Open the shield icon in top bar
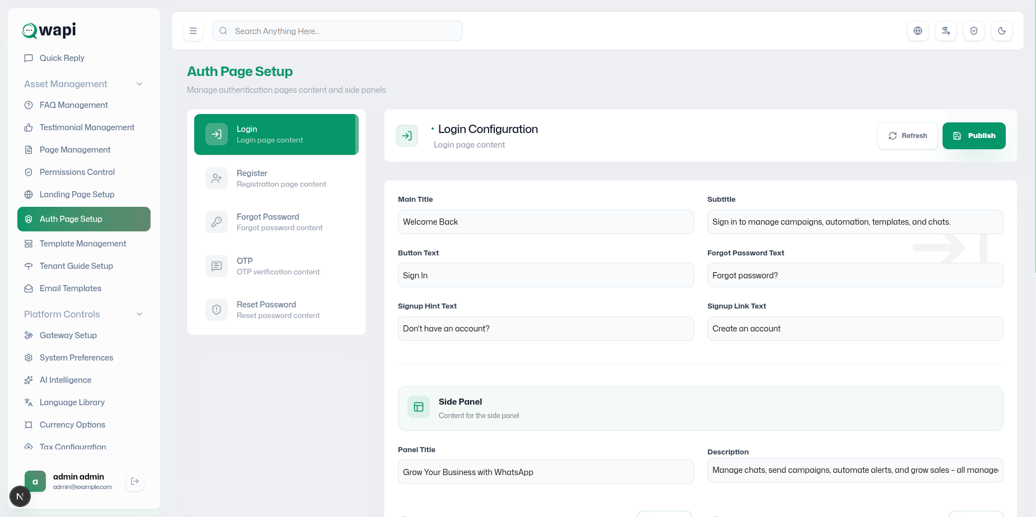This screenshot has height=517, width=1036. [974, 31]
